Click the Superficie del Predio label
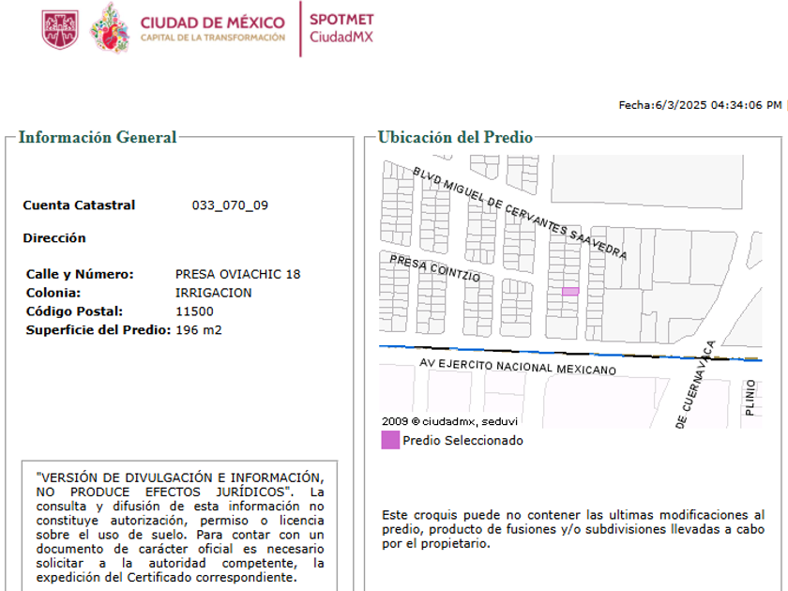Image resolution: width=788 pixels, height=591 pixels. pyautogui.click(x=98, y=329)
